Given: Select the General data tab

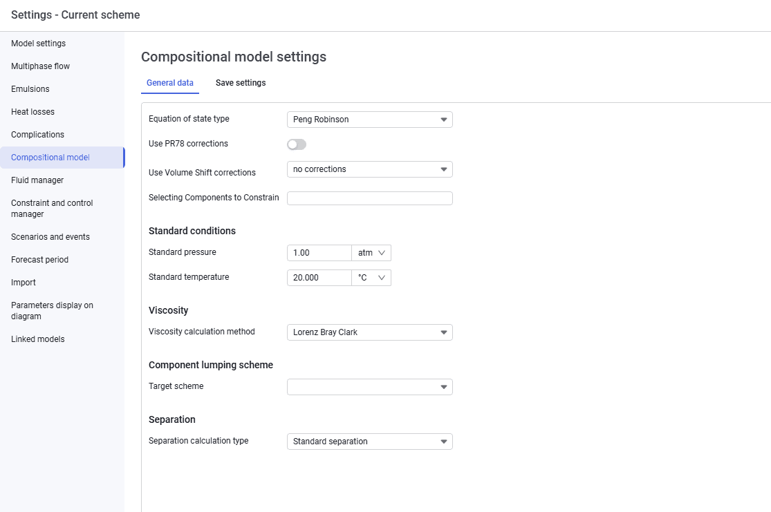Looking at the screenshot, I should pyautogui.click(x=170, y=83).
